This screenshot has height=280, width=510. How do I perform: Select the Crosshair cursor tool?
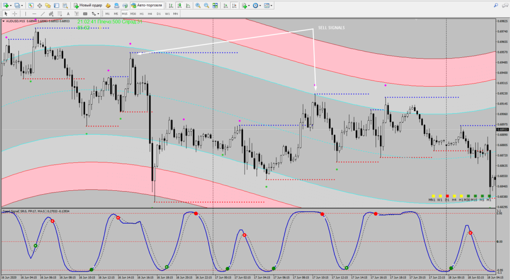pos(15,13)
